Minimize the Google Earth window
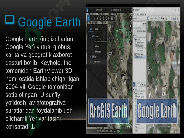This screenshot has width=184, height=138. click(x=172, y=10)
